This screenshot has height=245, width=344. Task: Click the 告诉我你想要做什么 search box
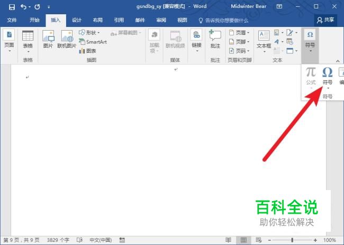[223, 21]
